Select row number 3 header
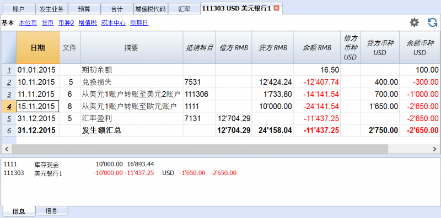This screenshot has height=218, width=441. (9, 94)
